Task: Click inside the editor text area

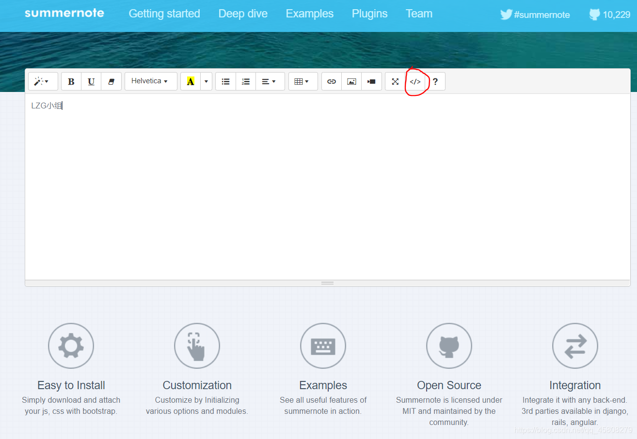Action: [x=327, y=187]
